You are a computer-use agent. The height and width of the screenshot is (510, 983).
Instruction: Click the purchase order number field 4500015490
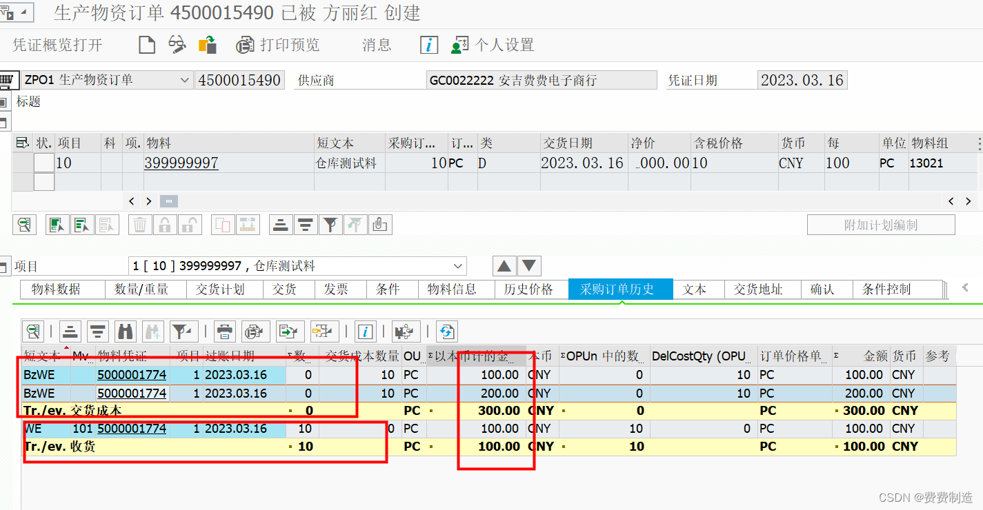tap(239, 81)
